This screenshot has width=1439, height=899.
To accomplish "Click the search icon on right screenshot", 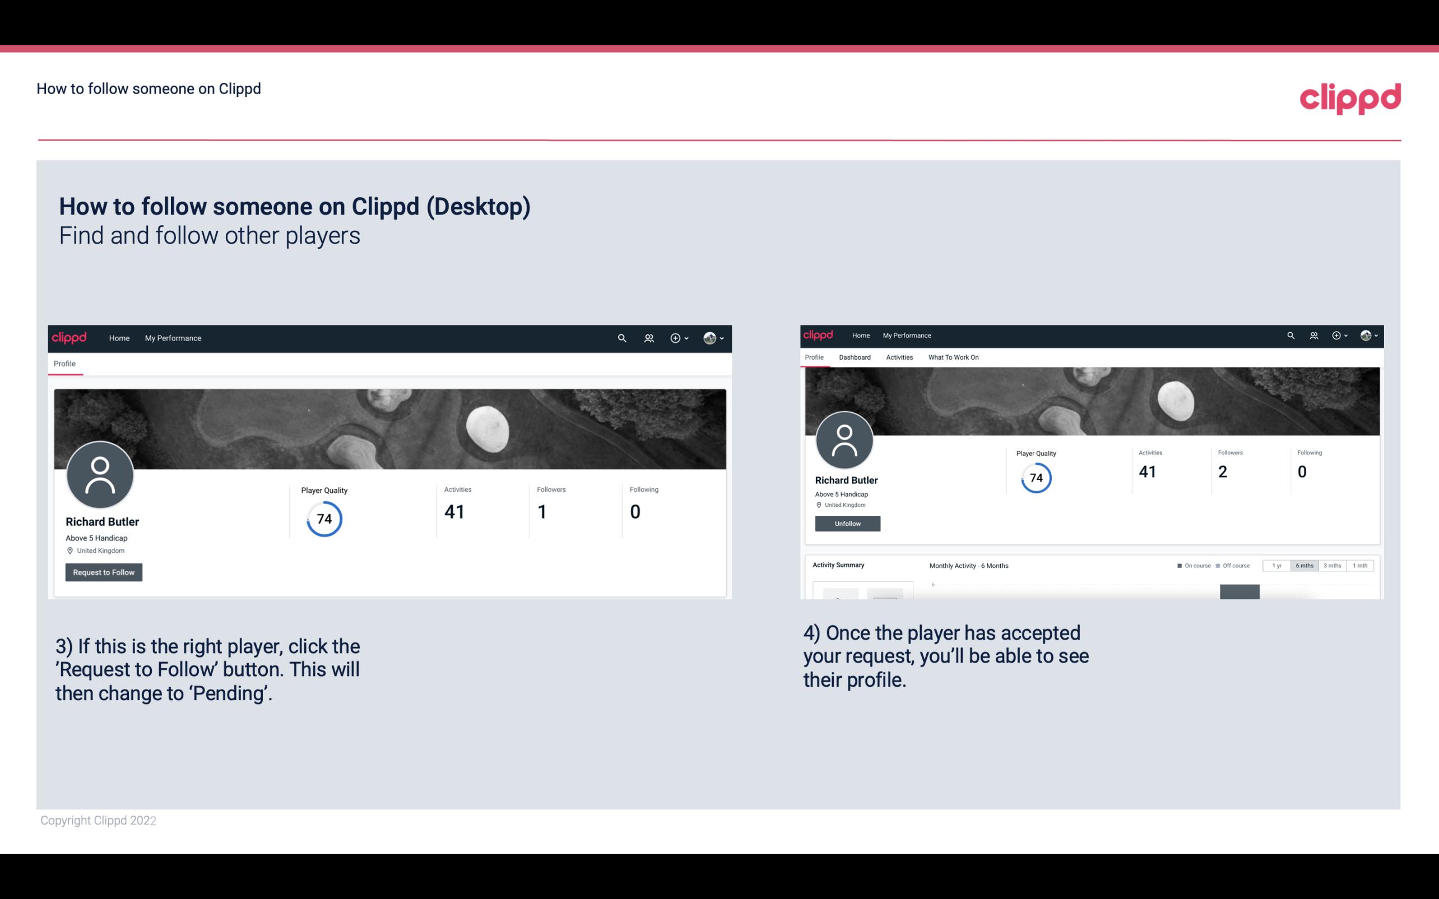I will point(1290,334).
